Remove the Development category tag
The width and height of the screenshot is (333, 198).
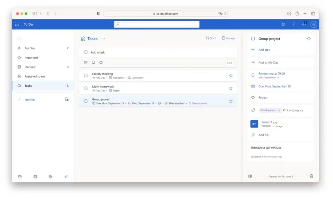coord(279,110)
